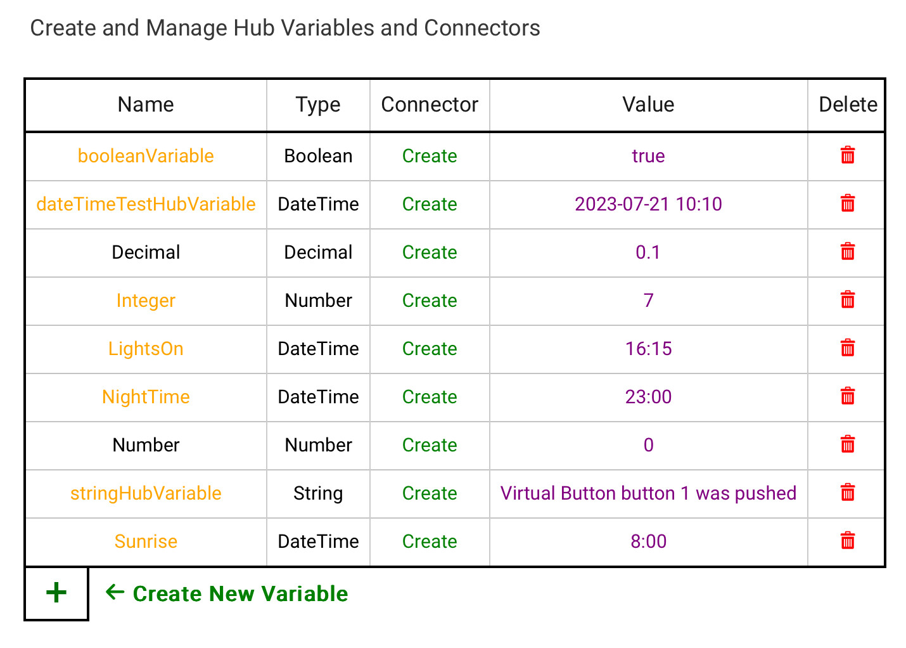This screenshot has width=906, height=648.
Task: Delete the LightsOn variable
Action: [x=847, y=348]
